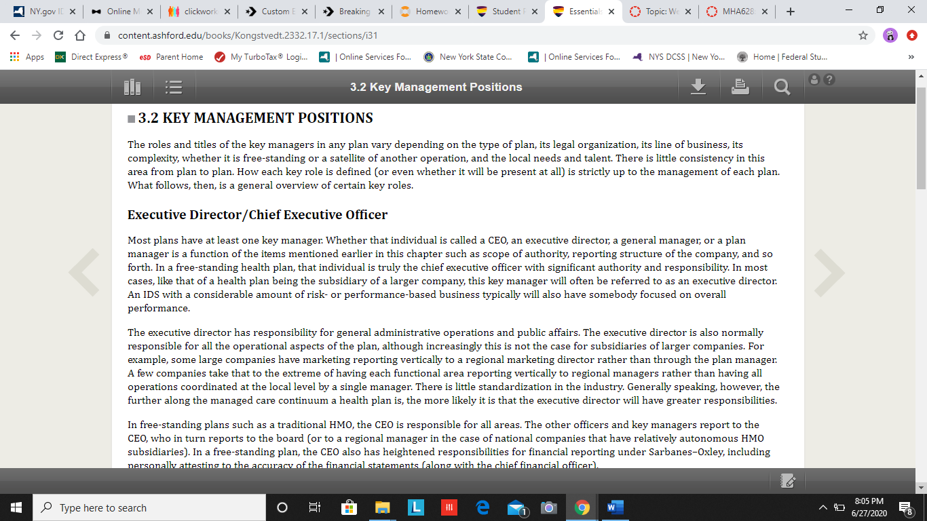The height and width of the screenshot is (521, 927).
Task: Go to the next section with right chevron
Action: click(829, 273)
